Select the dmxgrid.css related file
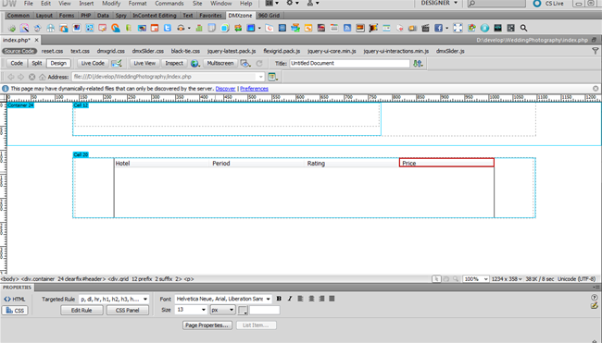The image size is (602, 343). (110, 51)
